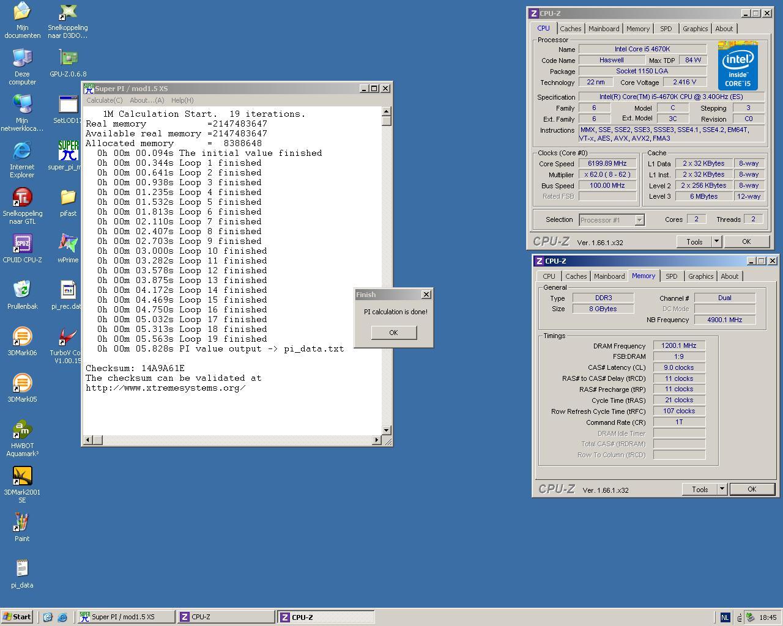Click the system clock showing 18:45

768,617
